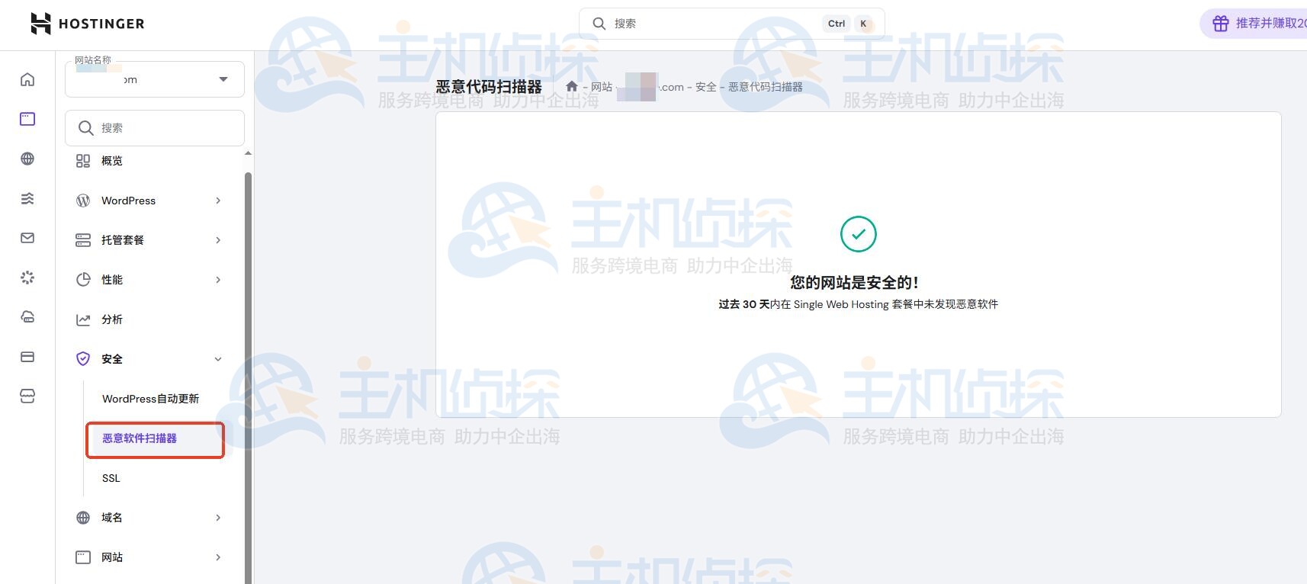Click the analytics chart icon
The height and width of the screenshot is (584, 1307).
(x=83, y=319)
